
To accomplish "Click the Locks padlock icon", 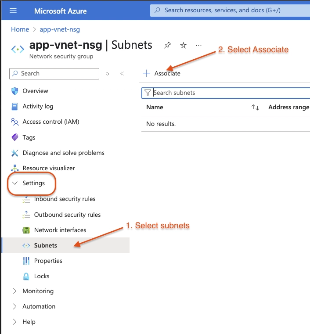I will pyautogui.click(x=26, y=276).
